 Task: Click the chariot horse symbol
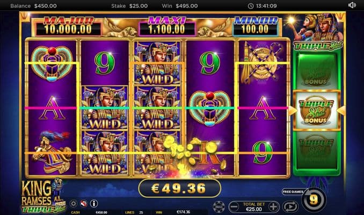(52, 152)
